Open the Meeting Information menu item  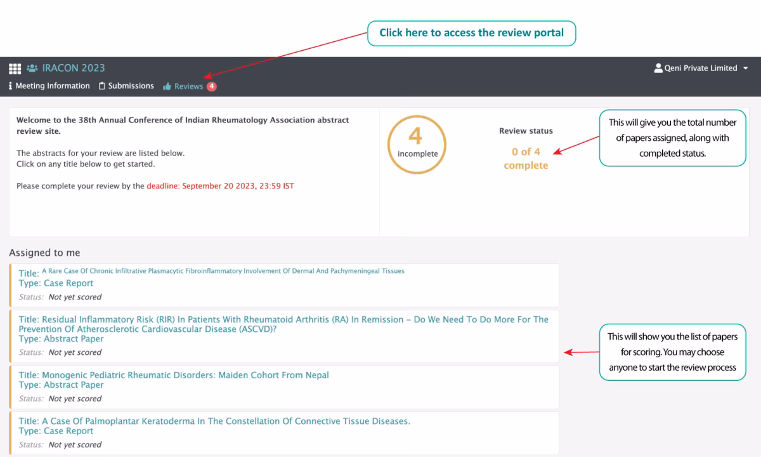pos(53,86)
